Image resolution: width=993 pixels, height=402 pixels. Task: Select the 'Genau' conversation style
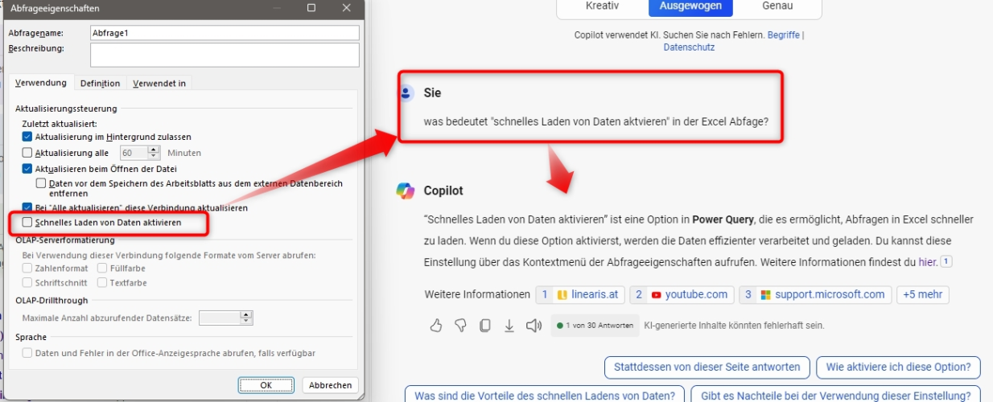(777, 6)
